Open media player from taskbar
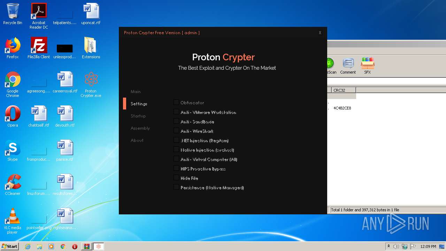This screenshot has height=251, width=446. tap(51, 246)
